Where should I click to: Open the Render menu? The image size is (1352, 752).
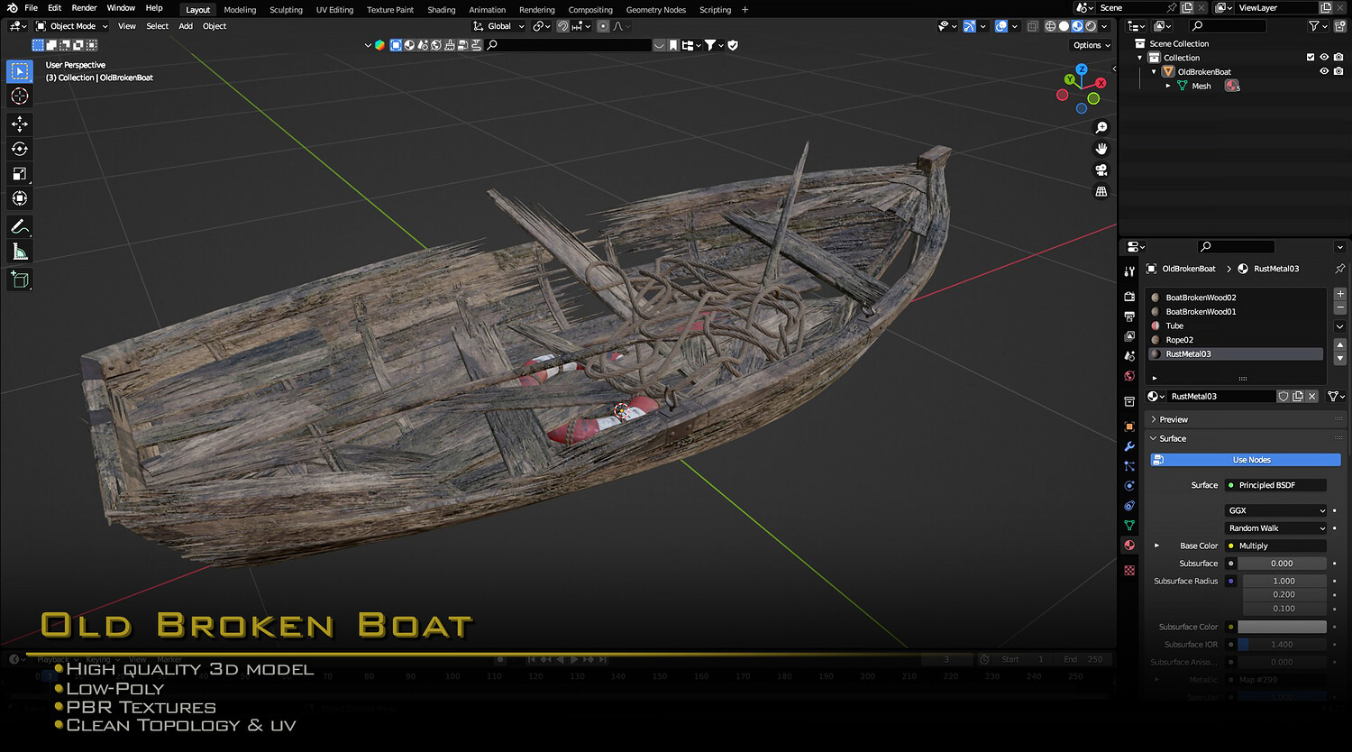(84, 8)
